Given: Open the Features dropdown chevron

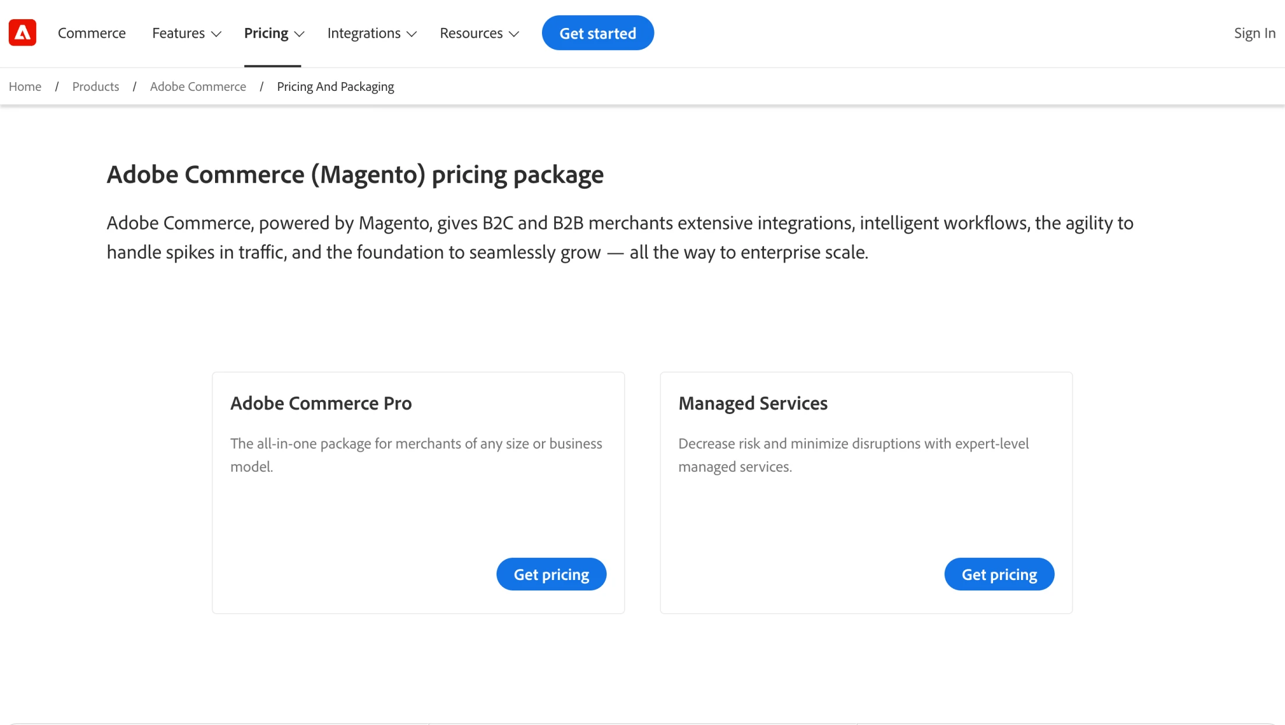Looking at the screenshot, I should (216, 34).
